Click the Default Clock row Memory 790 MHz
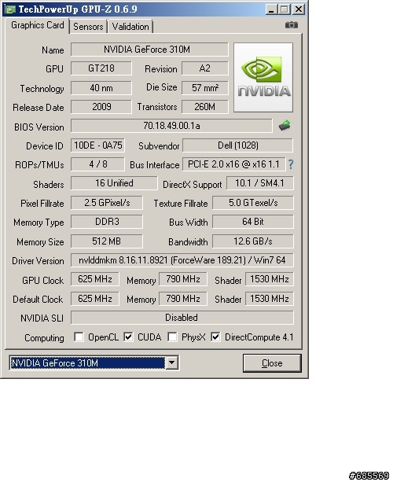 tap(183, 299)
